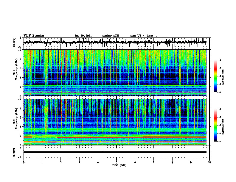This screenshot has height=182, width=236.
Task: Click the "-3" label on the ch.1 colorbar
Action: click(220, 60)
